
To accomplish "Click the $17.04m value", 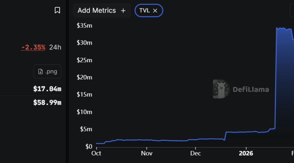I will click(47, 89).
